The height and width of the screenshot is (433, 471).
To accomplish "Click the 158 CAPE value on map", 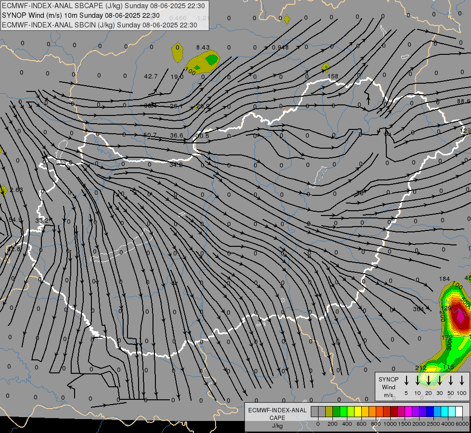I will pyautogui.click(x=333, y=76).
